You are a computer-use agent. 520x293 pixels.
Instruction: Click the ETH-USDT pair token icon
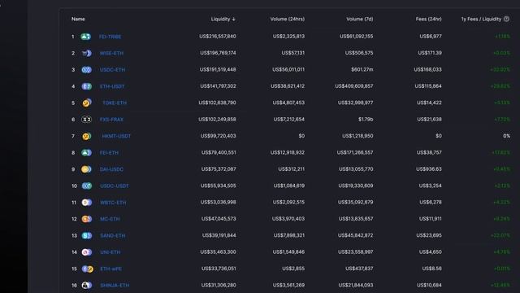pos(87,86)
